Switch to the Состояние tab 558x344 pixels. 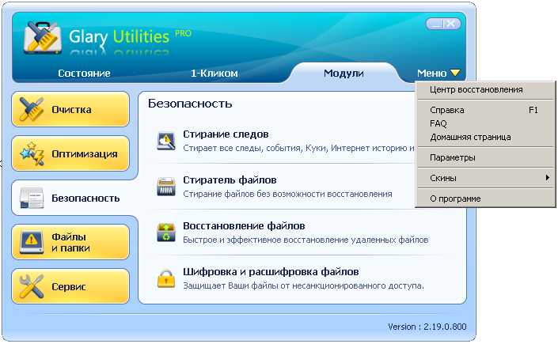click(84, 74)
